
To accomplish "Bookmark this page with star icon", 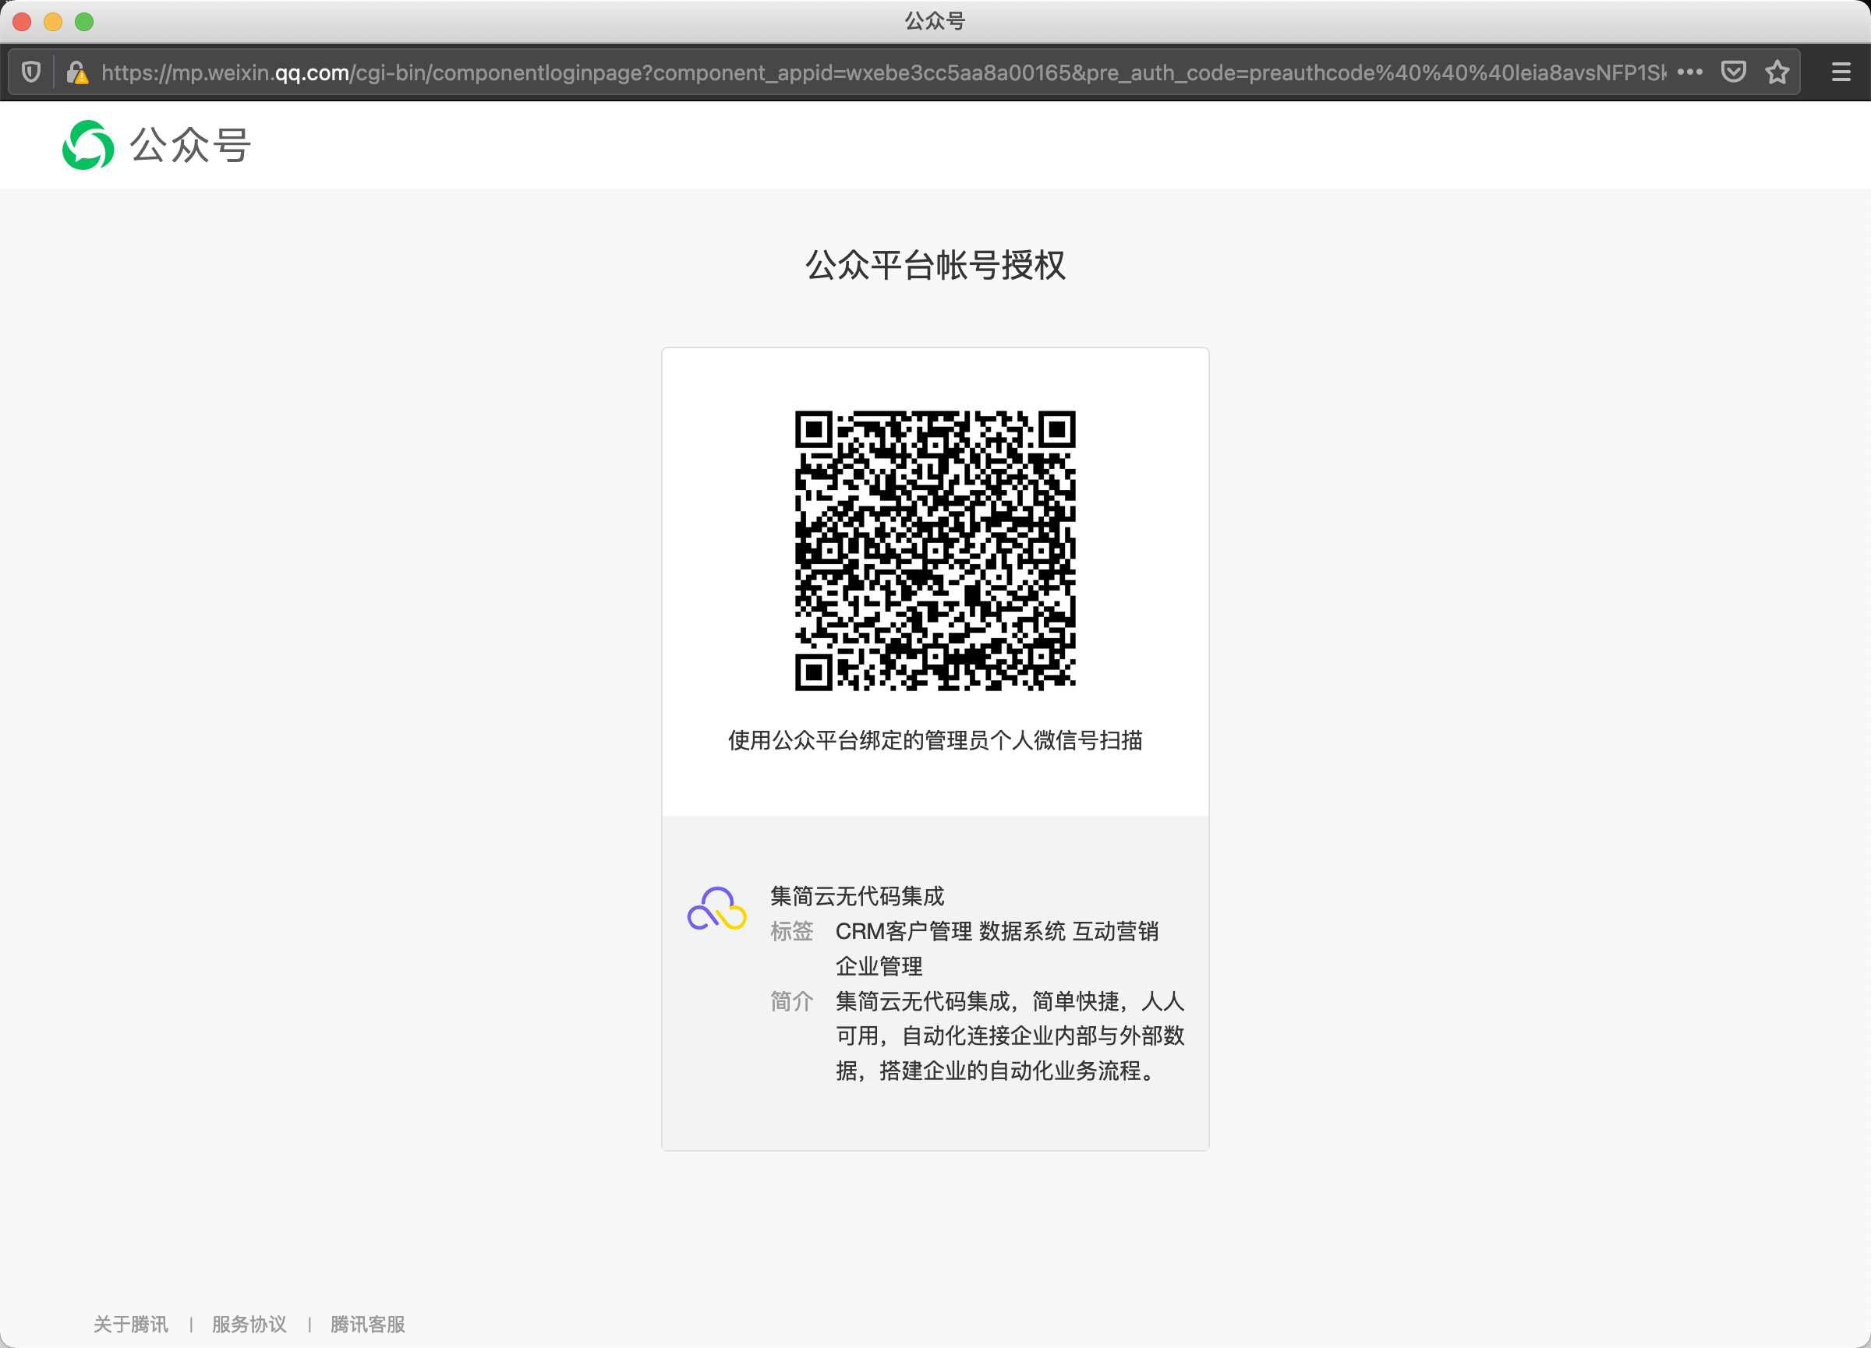I will [1777, 72].
